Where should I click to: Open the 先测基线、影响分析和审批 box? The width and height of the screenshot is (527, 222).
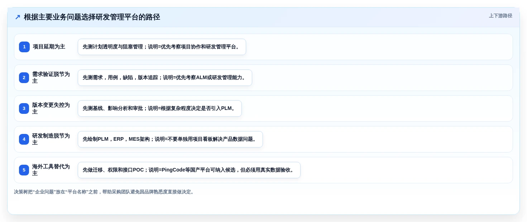160,108
